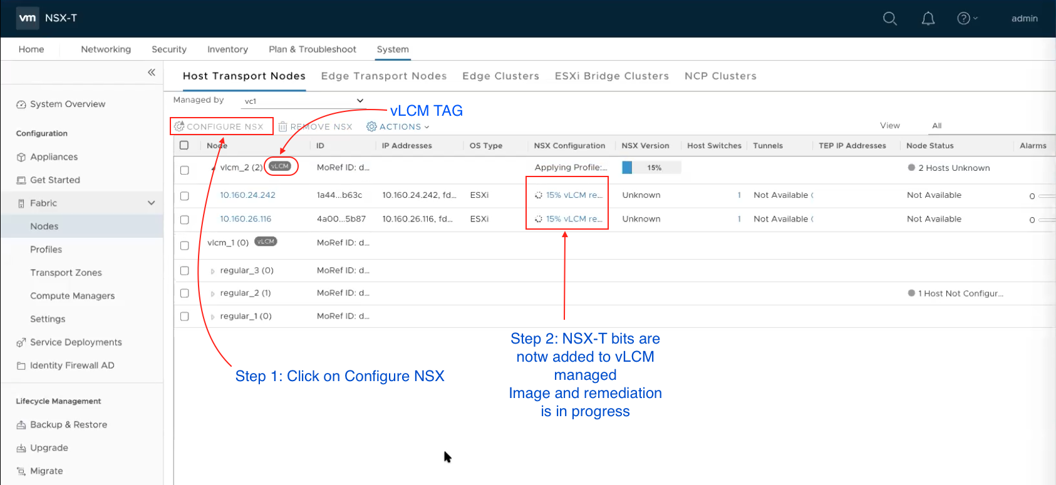Viewport: 1056px width, 485px height.
Task: Click the Fabric server icon
Action: (x=21, y=203)
